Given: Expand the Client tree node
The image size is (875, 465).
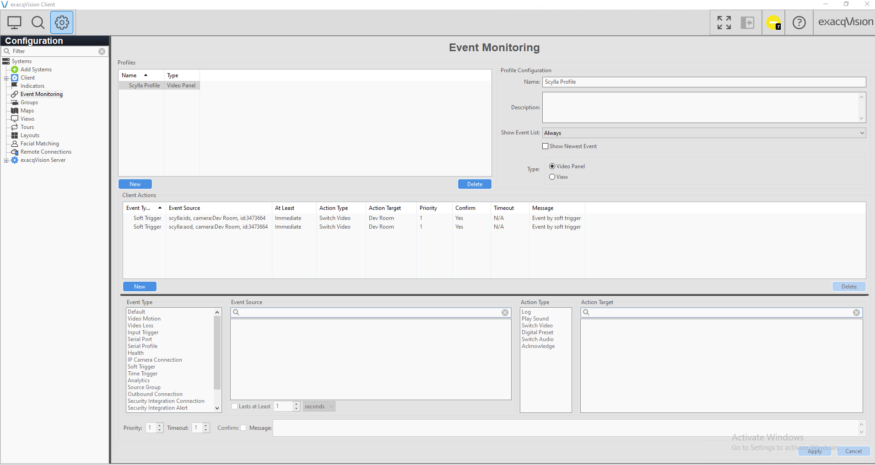Looking at the screenshot, I should (x=6, y=78).
